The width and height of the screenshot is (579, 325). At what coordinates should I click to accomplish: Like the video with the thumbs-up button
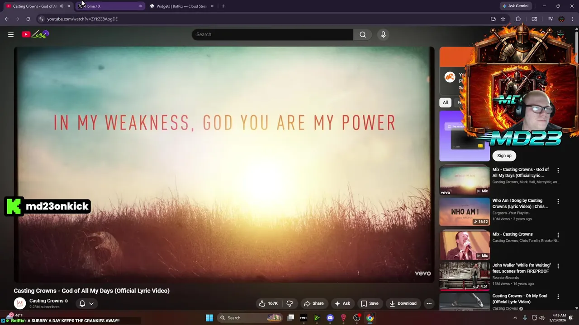tap(268, 303)
